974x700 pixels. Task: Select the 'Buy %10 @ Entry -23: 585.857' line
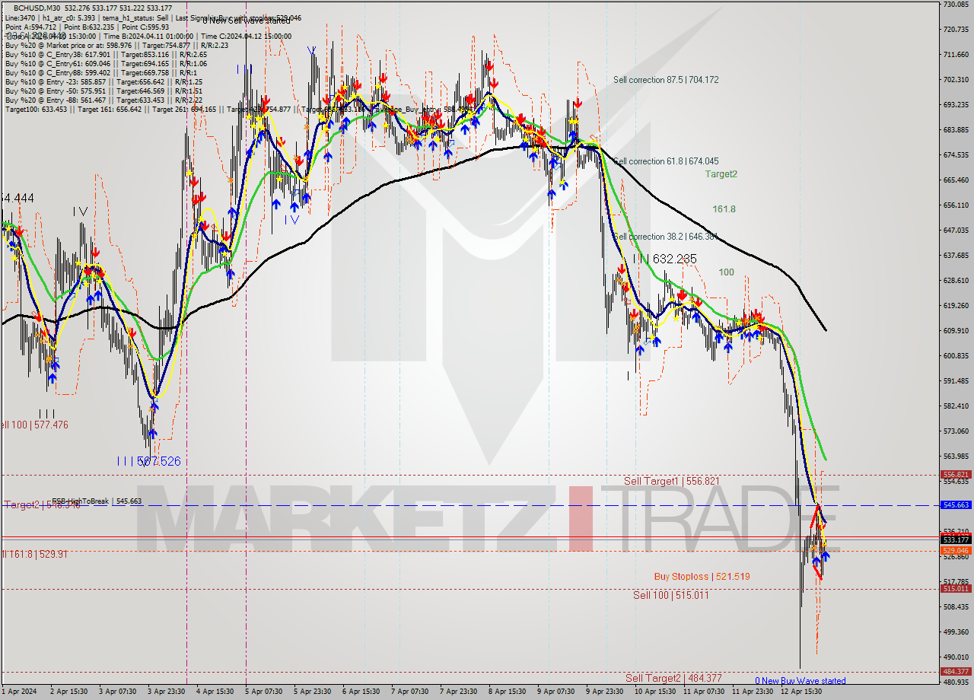click(103, 82)
